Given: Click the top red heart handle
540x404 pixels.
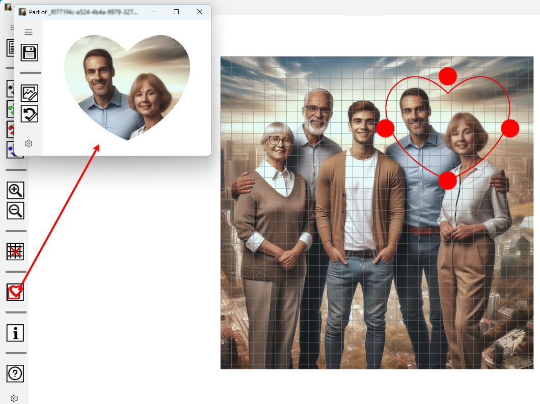Looking at the screenshot, I should [447, 76].
